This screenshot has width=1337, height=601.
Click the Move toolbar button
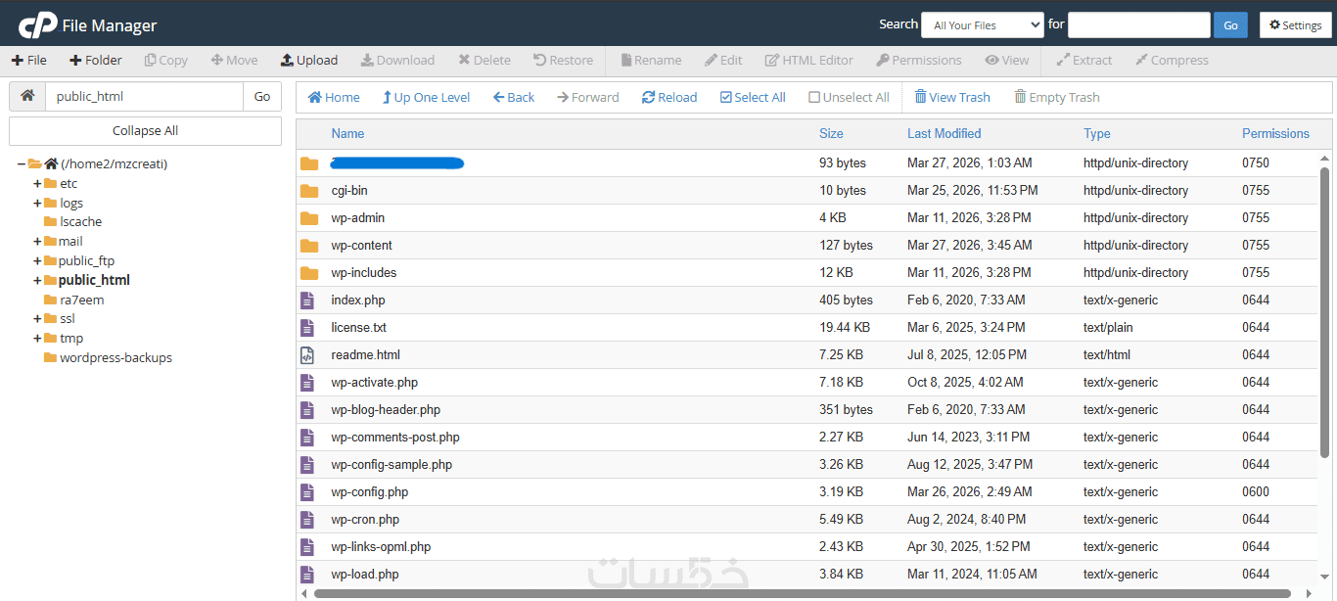pyautogui.click(x=235, y=60)
